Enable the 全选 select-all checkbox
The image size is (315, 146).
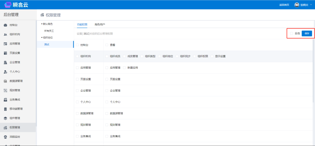coord(291,34)
